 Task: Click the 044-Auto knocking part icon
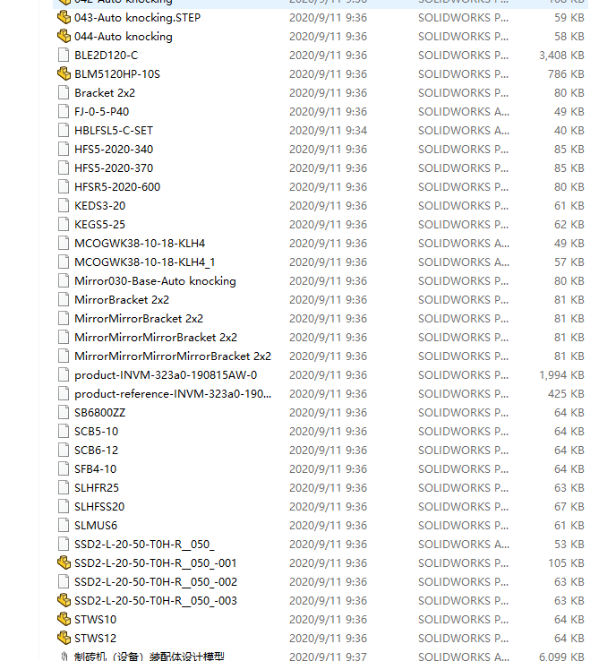tap(64, 36)
